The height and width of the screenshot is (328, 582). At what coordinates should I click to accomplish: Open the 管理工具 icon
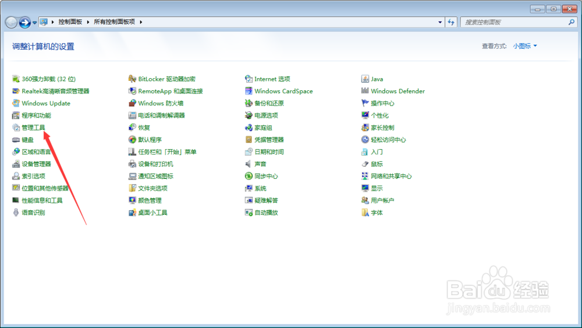pos(16,128)
